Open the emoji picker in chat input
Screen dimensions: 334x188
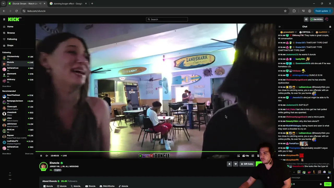(x=328, y=178)
